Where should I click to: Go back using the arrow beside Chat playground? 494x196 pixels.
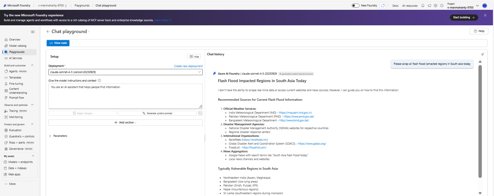(48, 32)
